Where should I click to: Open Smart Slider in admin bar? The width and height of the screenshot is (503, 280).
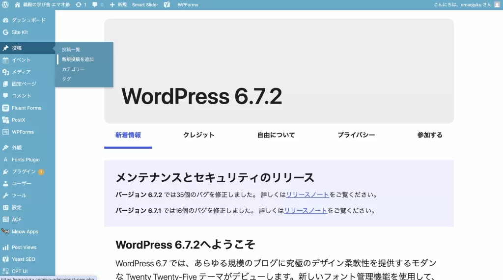[145, 4]
